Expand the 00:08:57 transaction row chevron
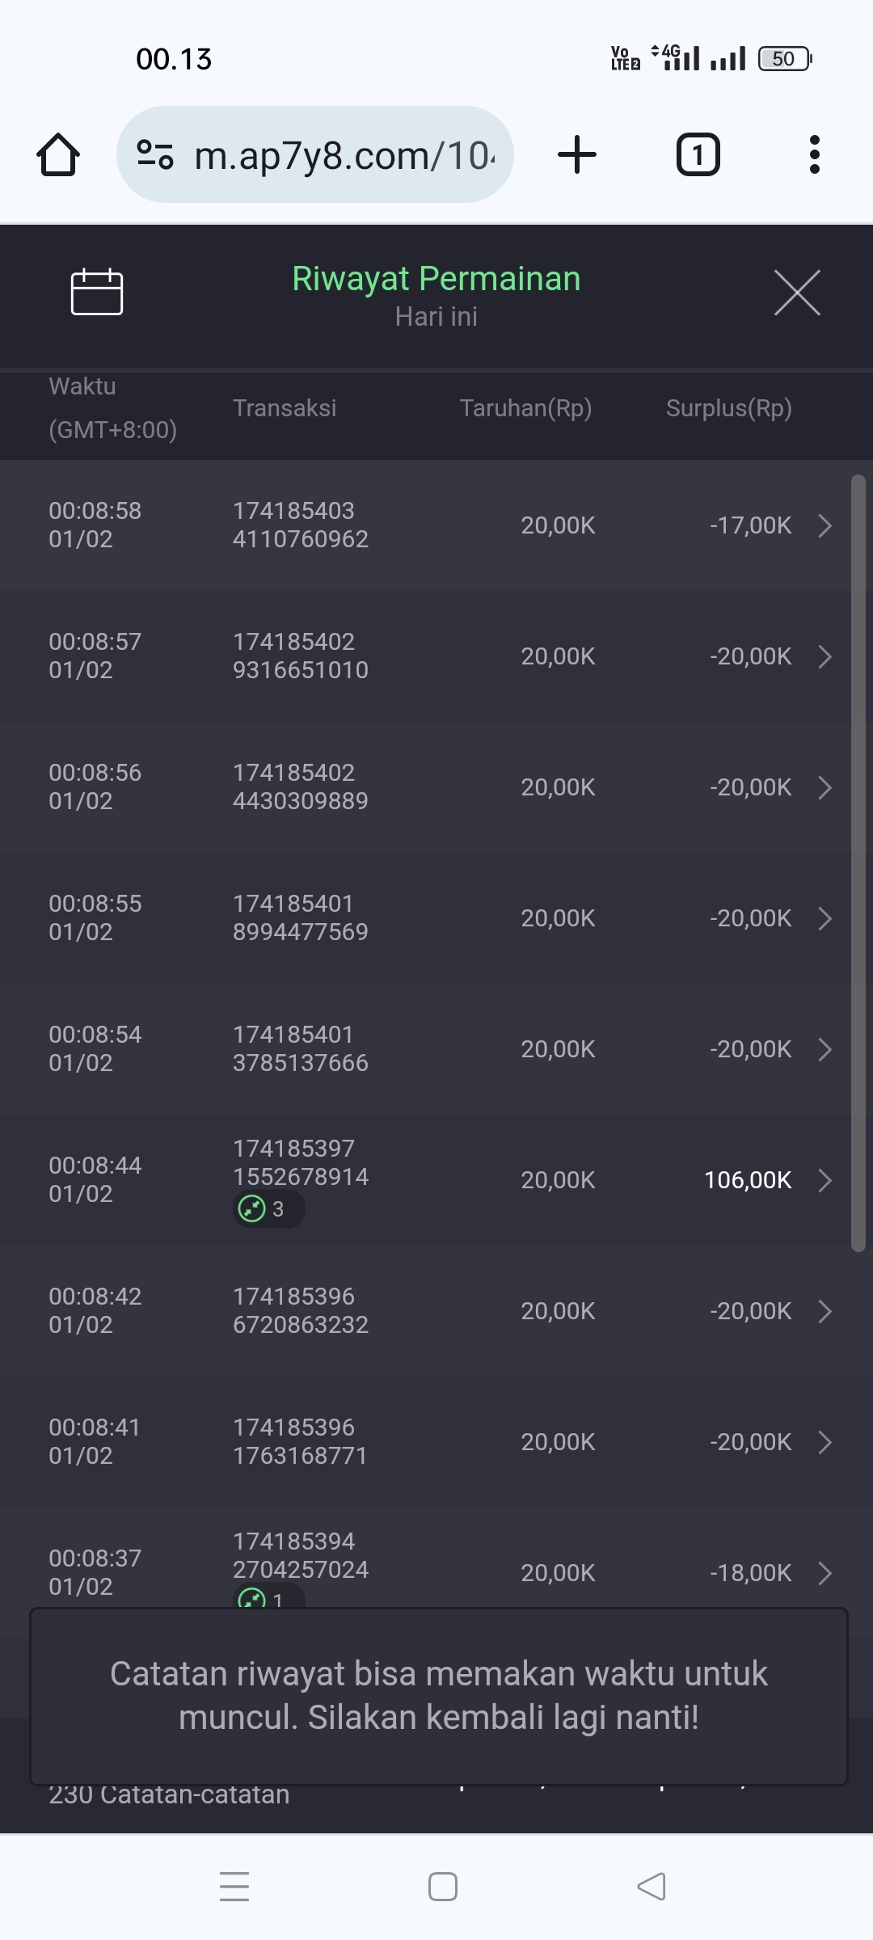 [x=824, y=656]
